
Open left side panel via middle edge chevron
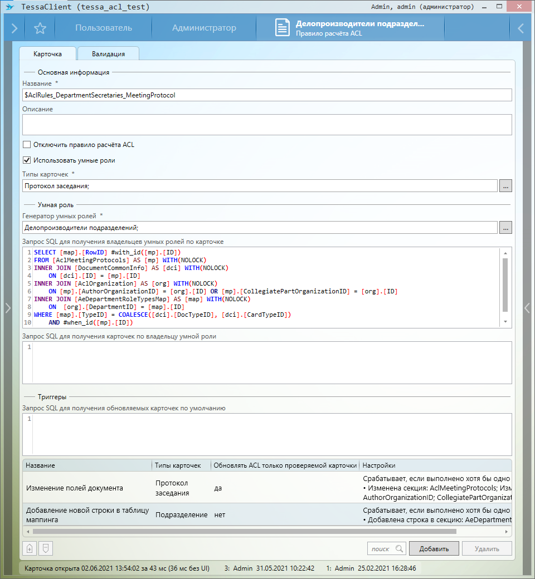coord(7,308)
